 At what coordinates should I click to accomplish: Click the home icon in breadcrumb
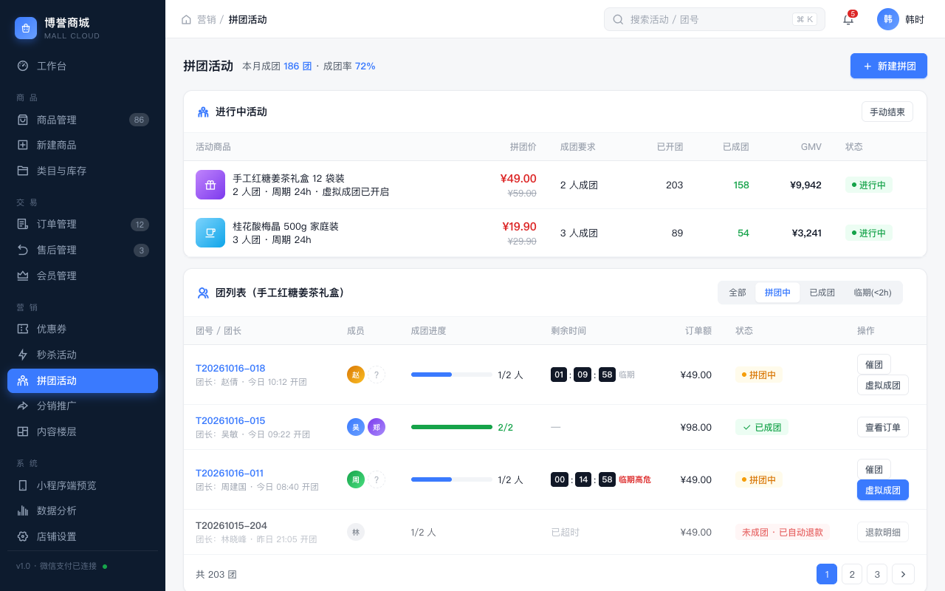click(186, 19)
